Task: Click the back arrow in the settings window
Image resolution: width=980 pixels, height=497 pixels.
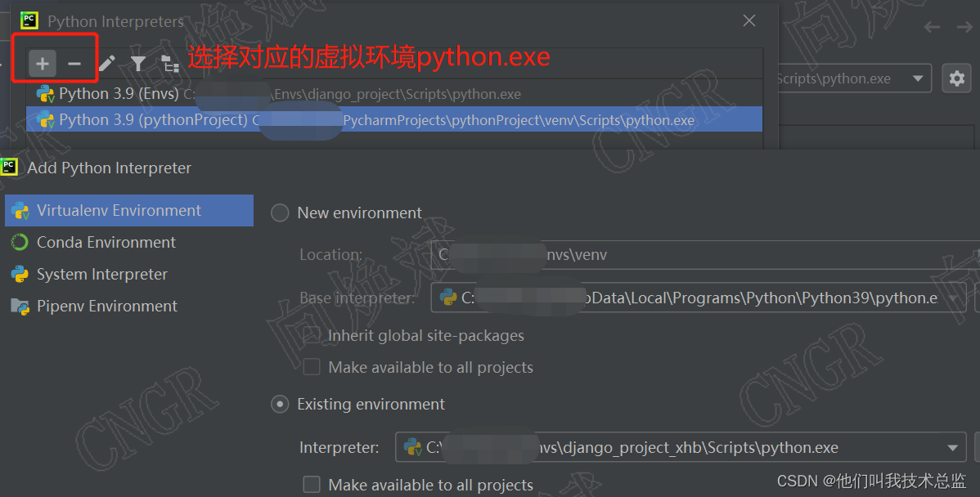Action: click(932, 27)
